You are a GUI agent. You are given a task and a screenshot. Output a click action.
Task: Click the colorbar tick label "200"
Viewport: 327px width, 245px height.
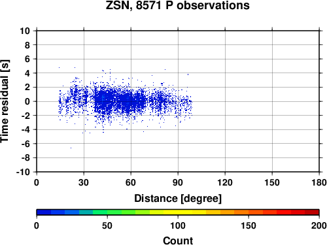click(x=319, y=225)
